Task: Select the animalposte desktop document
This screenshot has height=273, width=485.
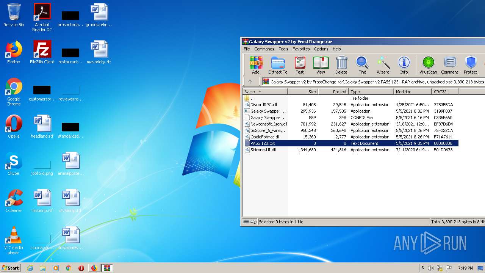Action: click(x=70, y=164)
